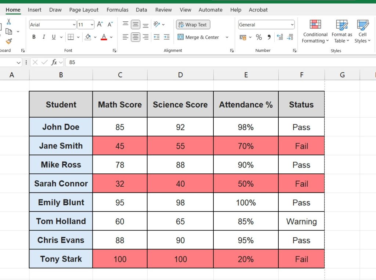Toggle bold formatting
376x280 pixels.
tap(33, 37)
